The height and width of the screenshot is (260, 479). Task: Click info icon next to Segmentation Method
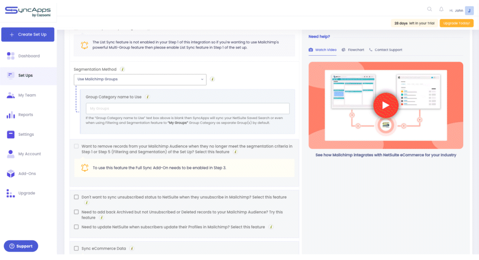tap(123, 70)
